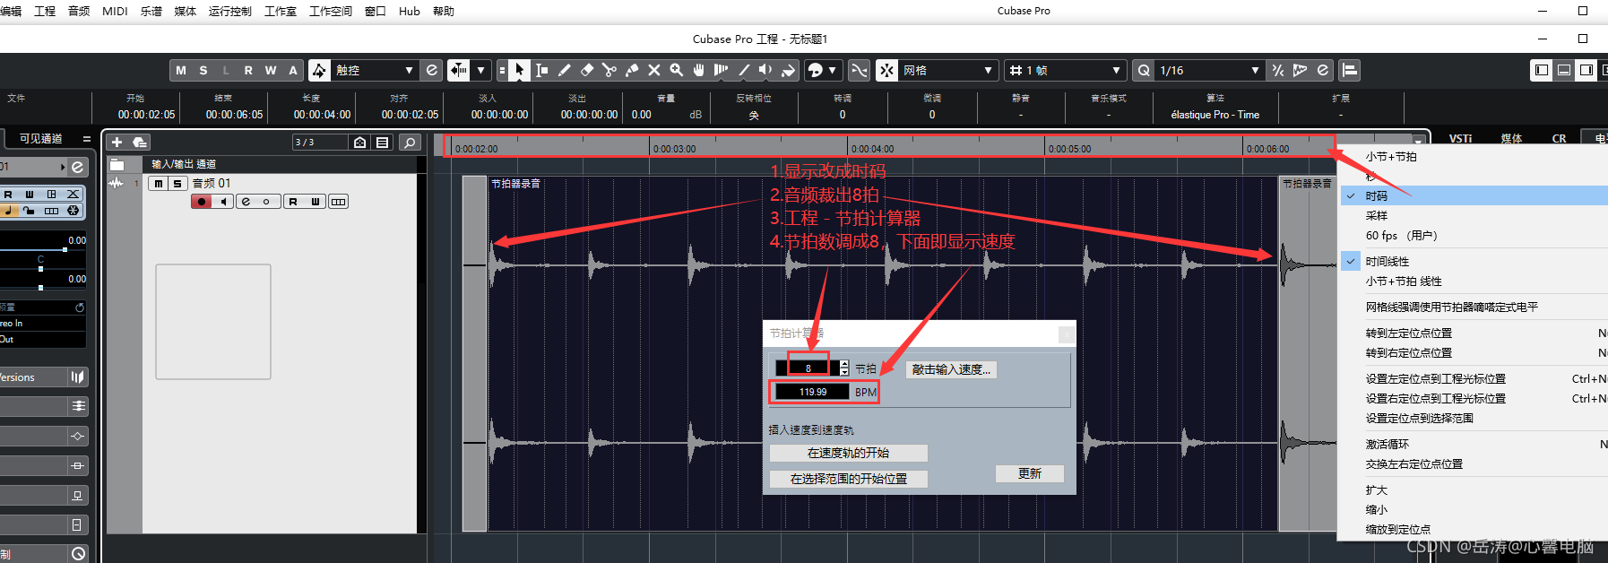
Task: Open Edit Channel Settings 'e' on audio track
Action: click(x=246, y=202)
